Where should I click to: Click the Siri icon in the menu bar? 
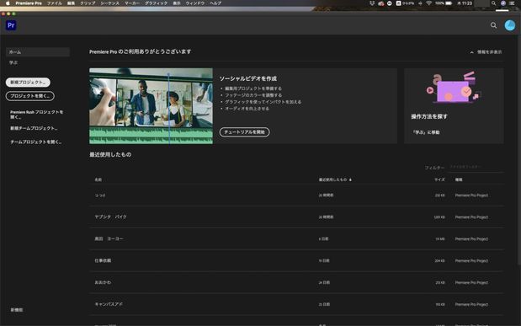[503, 3]
